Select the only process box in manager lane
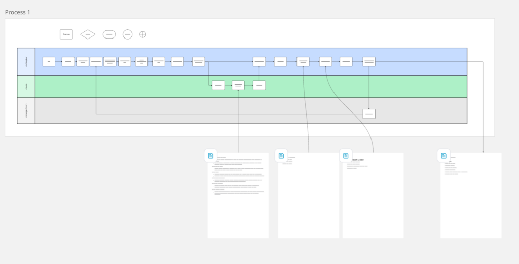 [369, 114]
